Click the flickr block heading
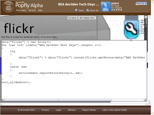 19,28
